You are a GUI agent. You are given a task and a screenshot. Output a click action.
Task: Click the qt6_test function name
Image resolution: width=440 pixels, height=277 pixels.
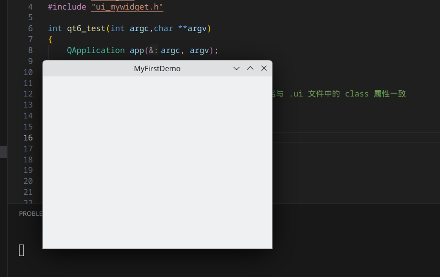[86, 28]
